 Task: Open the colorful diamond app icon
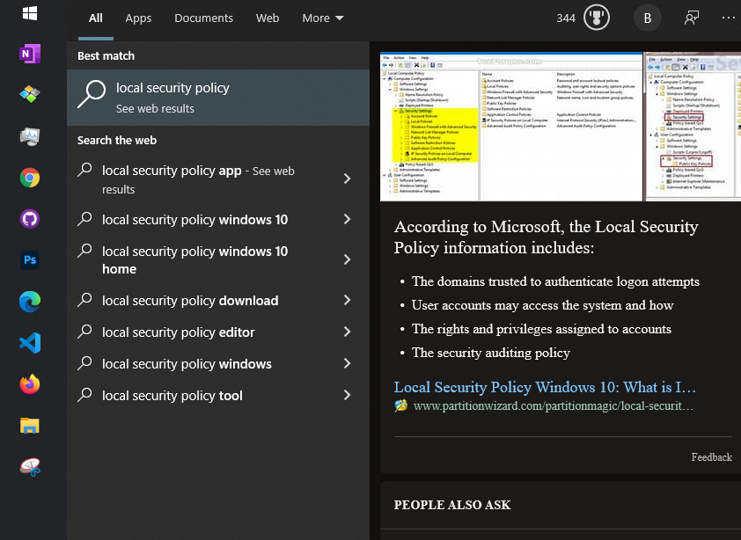coord(30,94)
